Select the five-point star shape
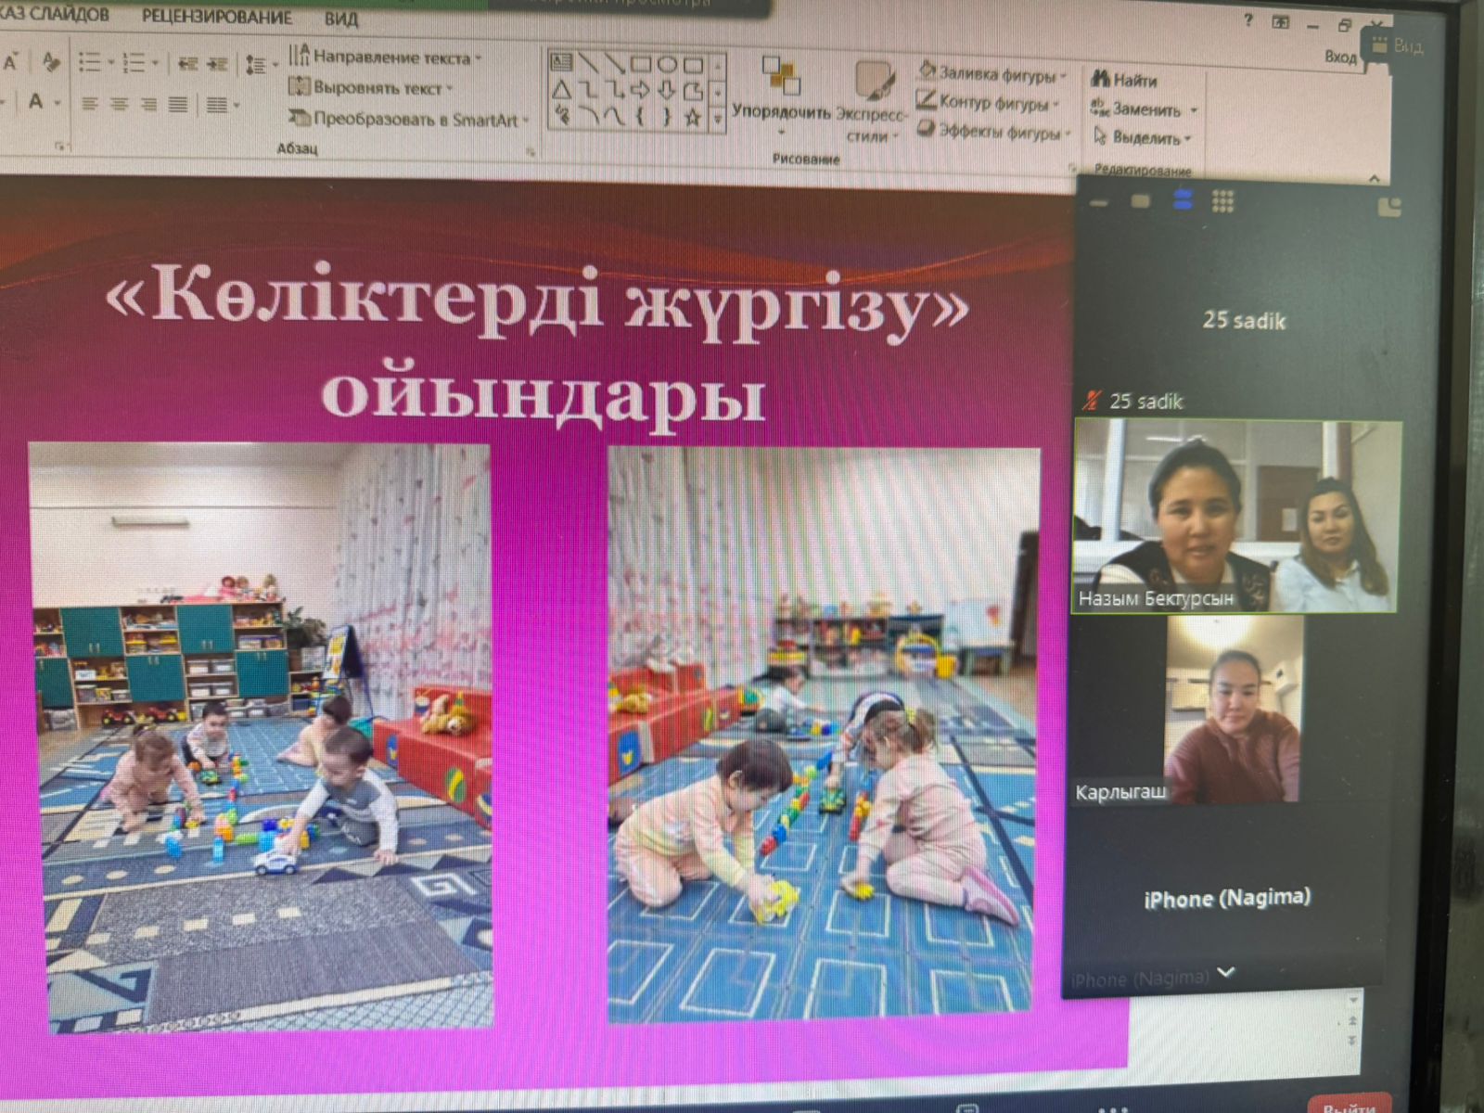1484x1113 pixels. pyautogui.click(x=692, y=118)
